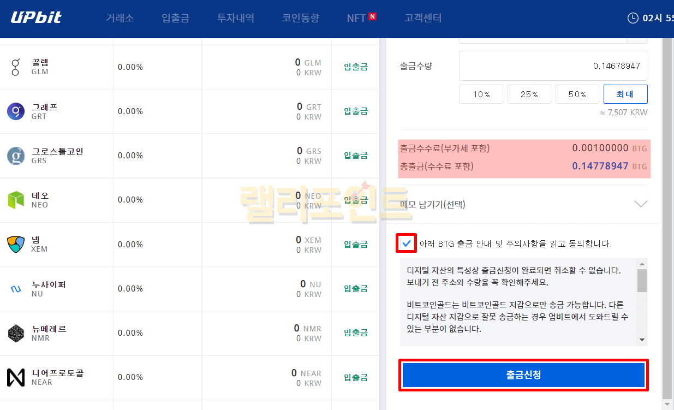The image size is (674, 410).
Task: Click the NuCypher (NU) coin icon
Action: (15, 289)
